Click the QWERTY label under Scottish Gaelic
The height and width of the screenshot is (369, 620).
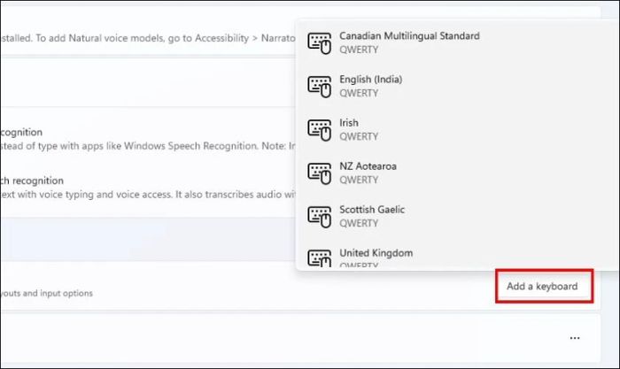pos(359,223)
